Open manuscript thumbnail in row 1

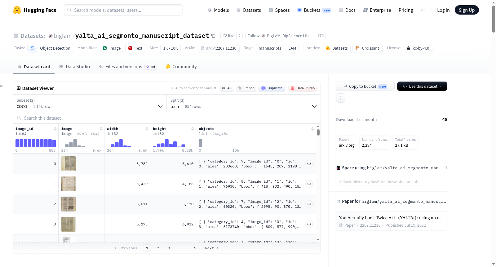pyautogui.click(x=69, y=184)
